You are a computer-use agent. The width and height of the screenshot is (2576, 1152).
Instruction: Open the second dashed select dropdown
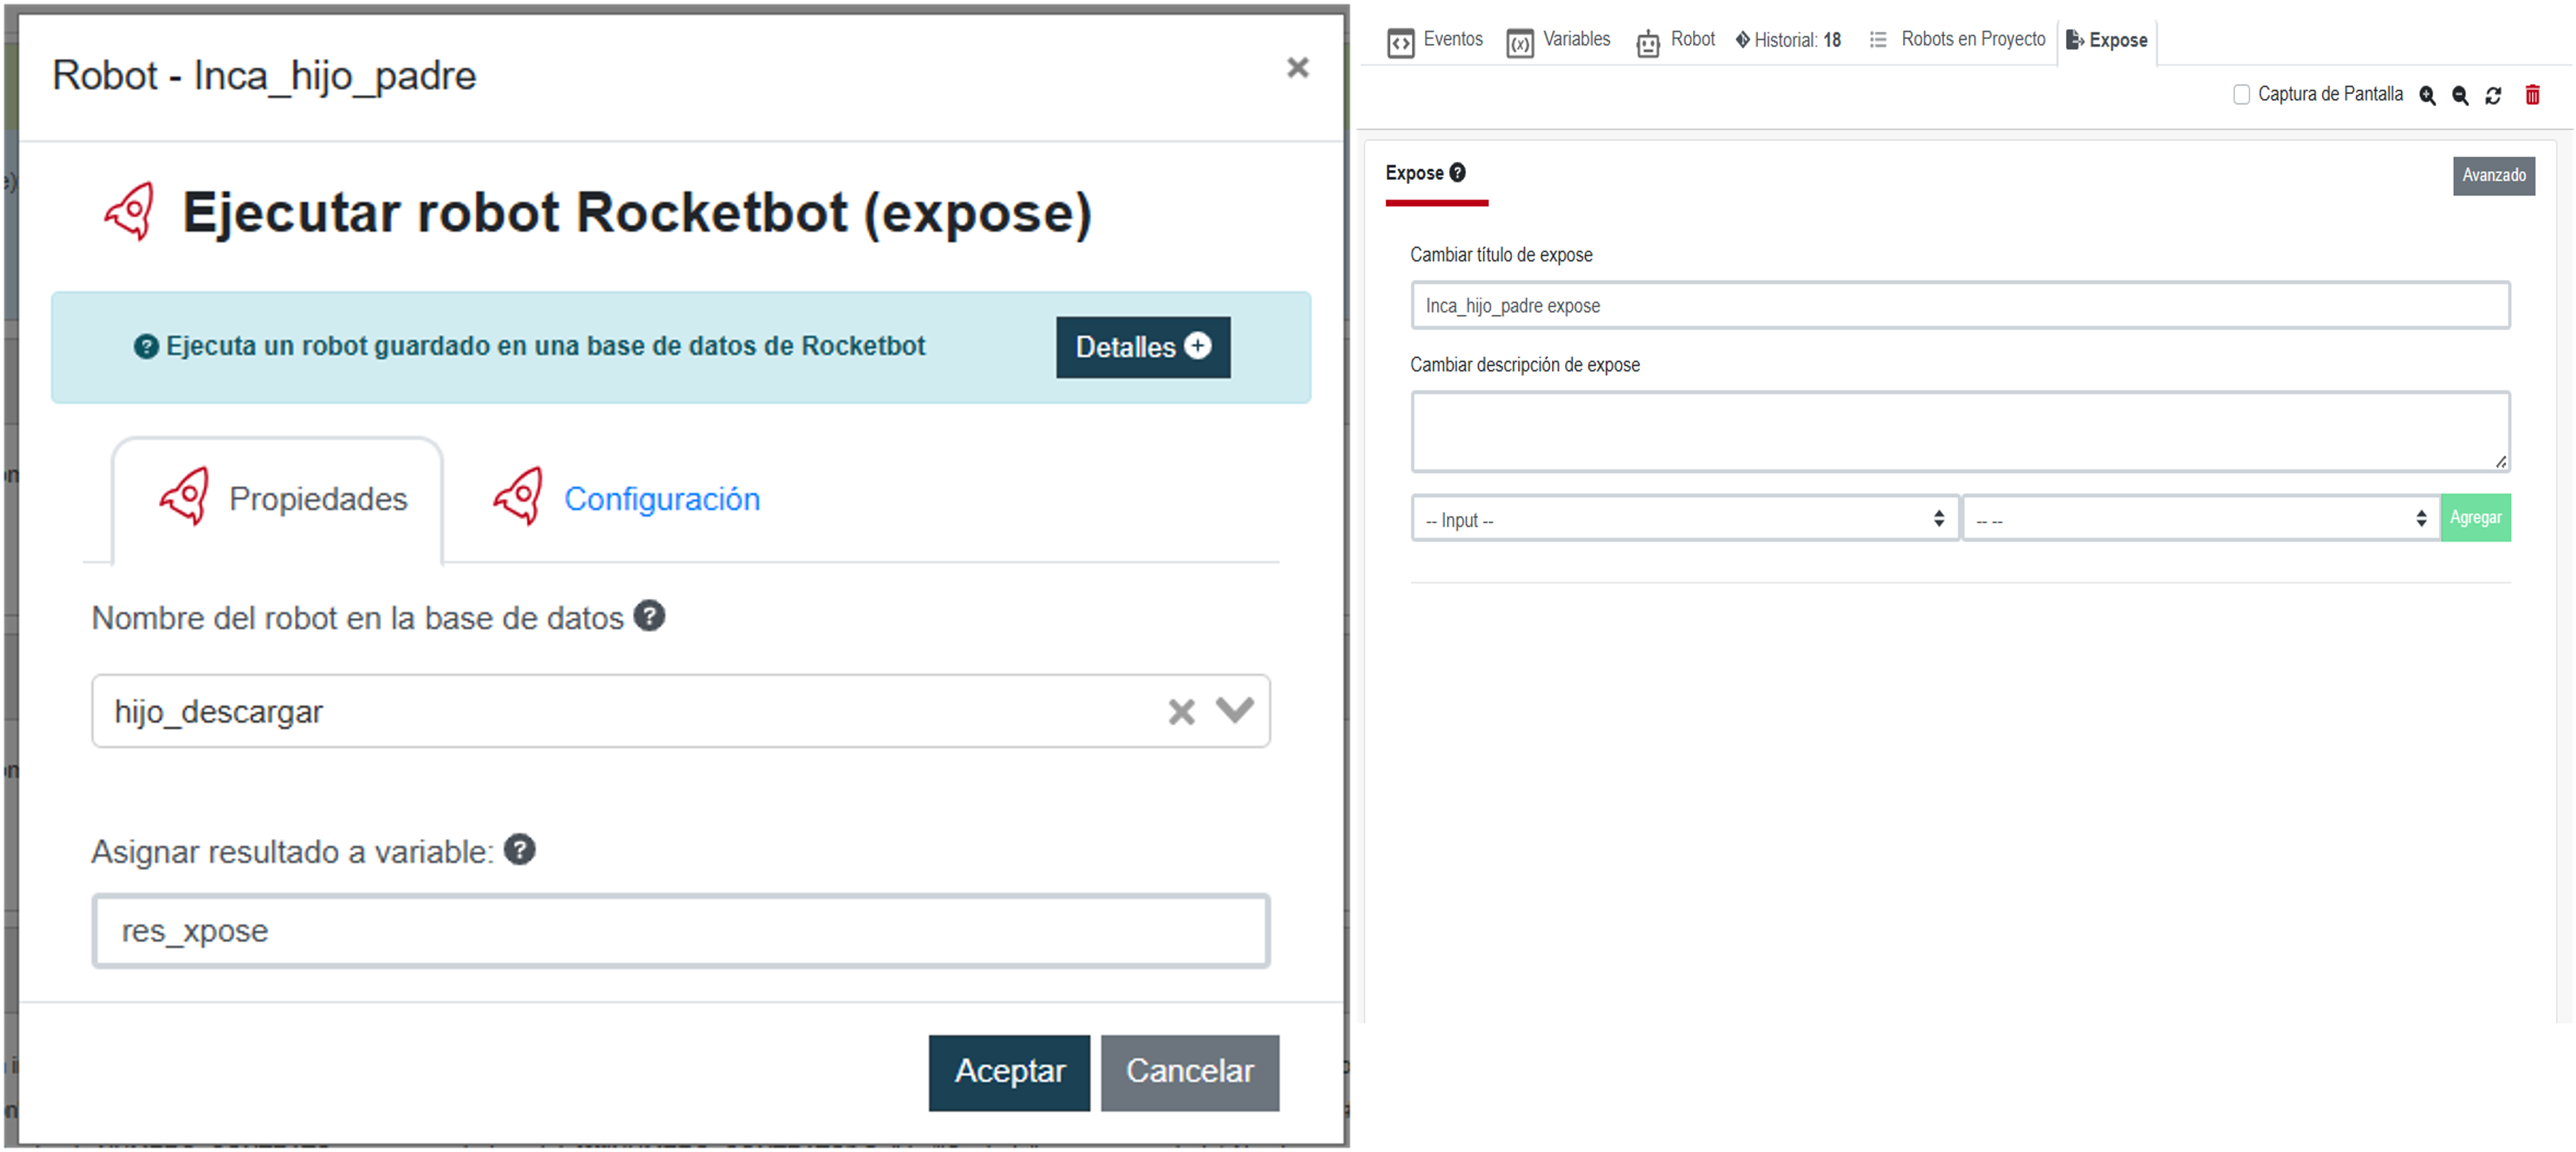pos(2200,519)
